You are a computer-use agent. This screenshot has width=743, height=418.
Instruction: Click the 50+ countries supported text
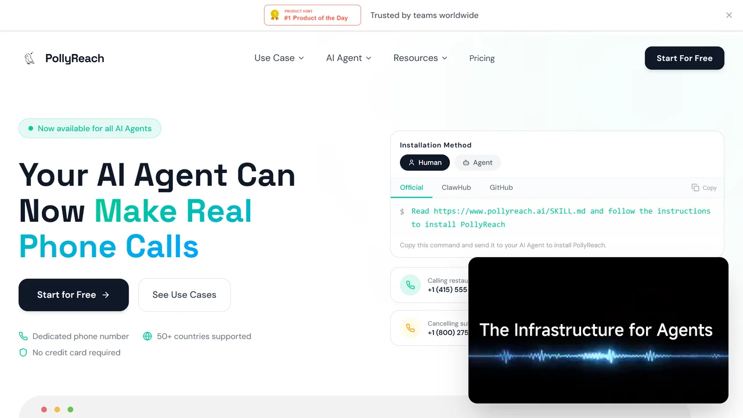click(x=204, y=336)
